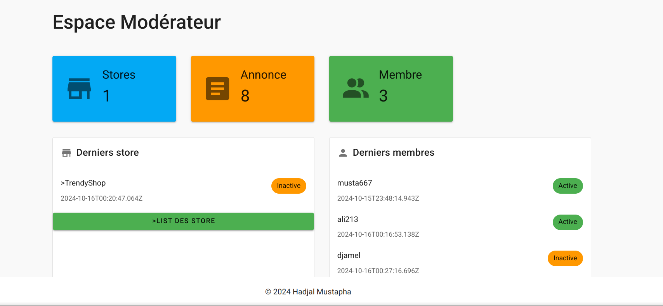The width and height of the screenshot is (663, 306).
Task: Click the small store icon beside Derniers store
Action: point(66,153)
